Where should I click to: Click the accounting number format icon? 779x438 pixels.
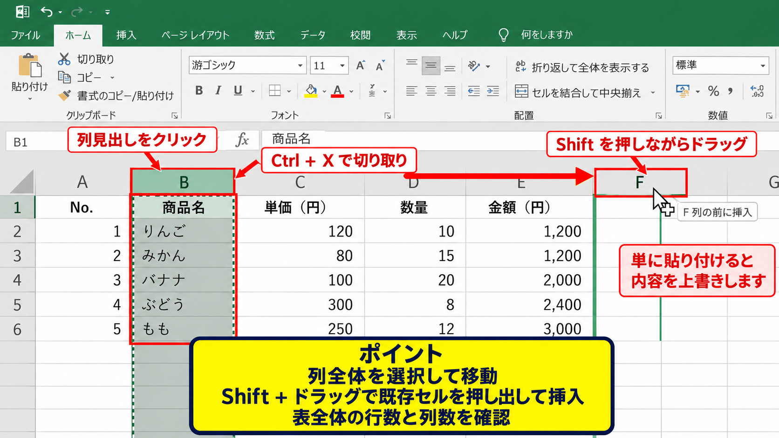pos(683,91)
